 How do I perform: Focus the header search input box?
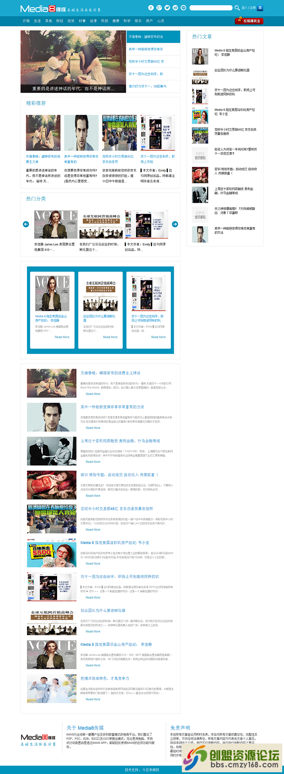tap(211, 8)
